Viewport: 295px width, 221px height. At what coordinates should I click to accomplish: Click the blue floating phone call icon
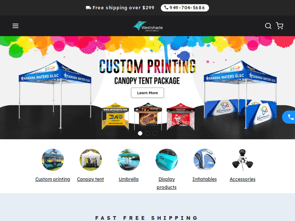tap(290, 117)
